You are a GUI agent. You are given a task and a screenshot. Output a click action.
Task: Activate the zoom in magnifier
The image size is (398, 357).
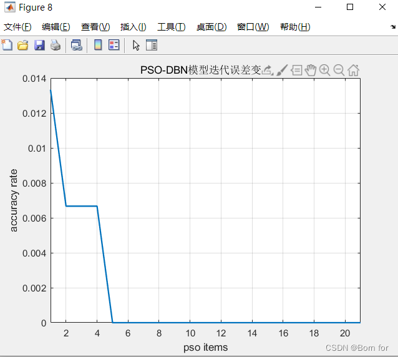tap(324, 71)
